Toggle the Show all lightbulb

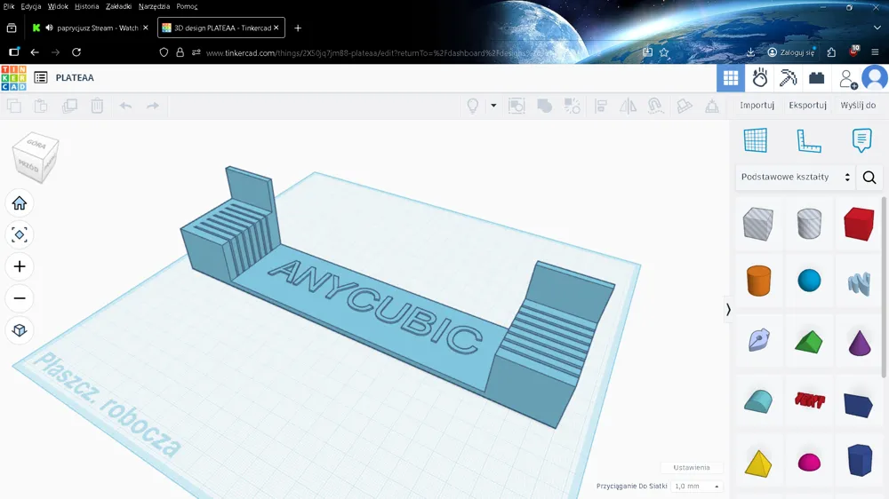click(473, 106)
